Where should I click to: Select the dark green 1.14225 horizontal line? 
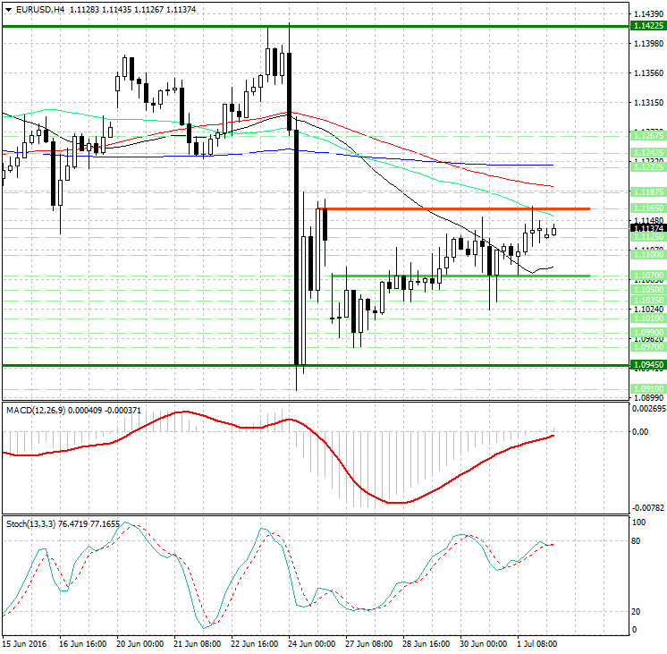[316, 27]
